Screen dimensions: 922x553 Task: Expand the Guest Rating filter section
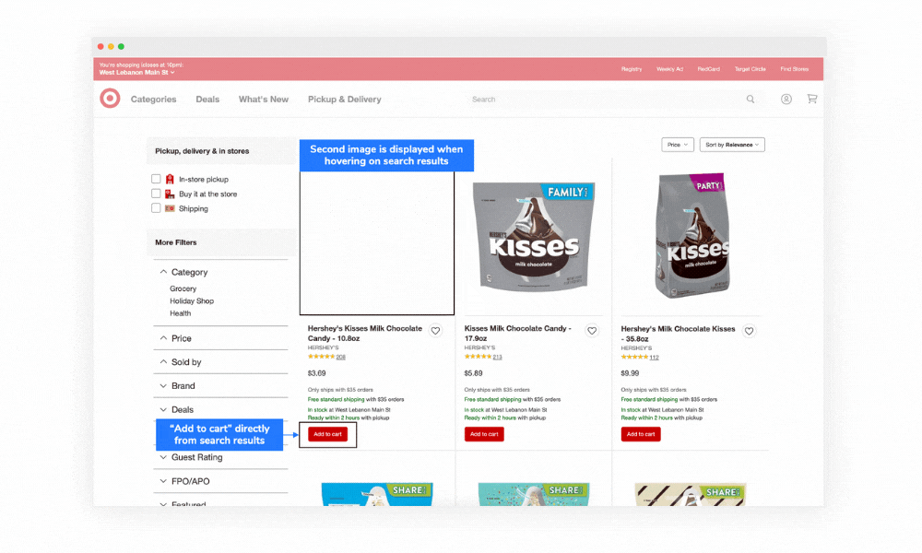(x=163, y=457)
